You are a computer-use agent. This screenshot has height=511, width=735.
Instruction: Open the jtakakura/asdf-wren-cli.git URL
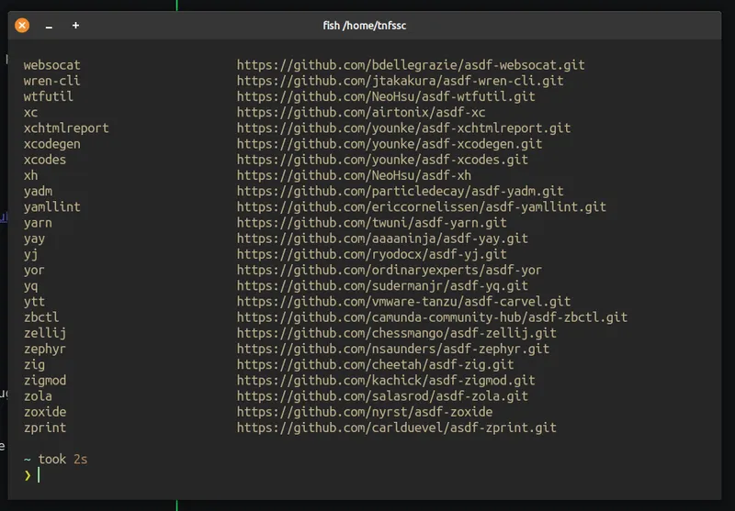coord(400,81)
